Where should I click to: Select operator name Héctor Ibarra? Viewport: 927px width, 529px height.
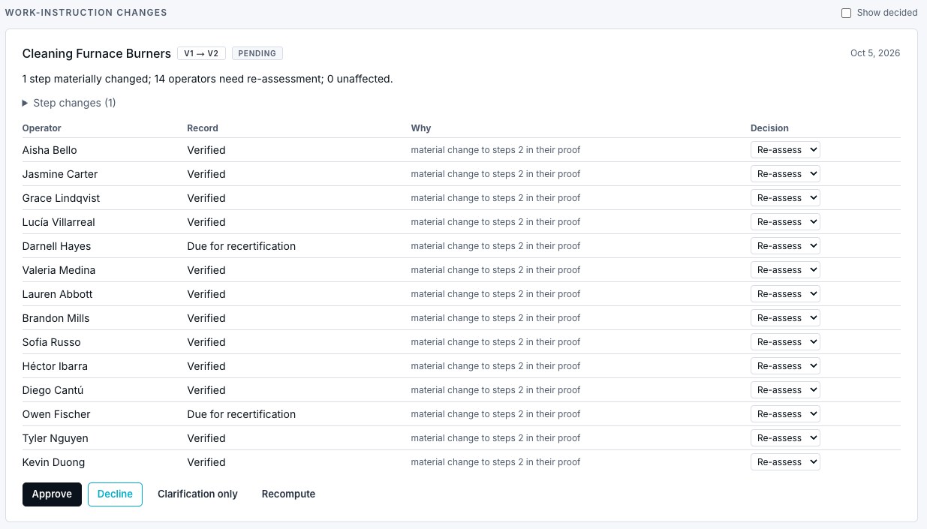point(55,366)
